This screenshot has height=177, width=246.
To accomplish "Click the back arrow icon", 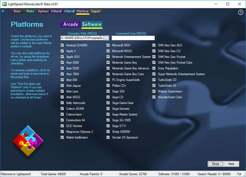I will [x=3, y=11].
